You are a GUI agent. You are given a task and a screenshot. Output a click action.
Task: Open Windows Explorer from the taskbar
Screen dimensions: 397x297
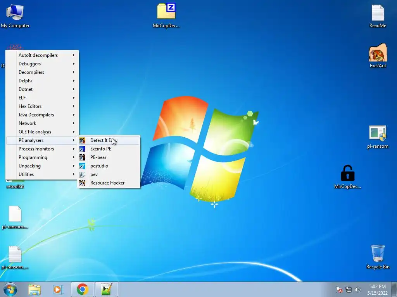coord(35,289)
